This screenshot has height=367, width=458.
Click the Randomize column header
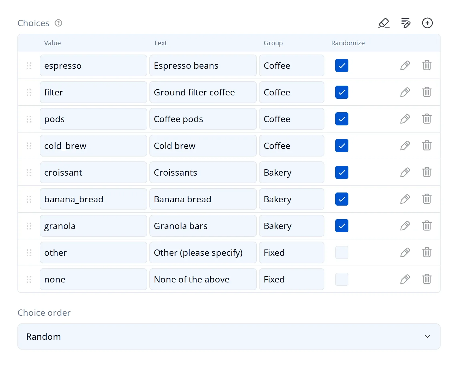coord(348,43)
